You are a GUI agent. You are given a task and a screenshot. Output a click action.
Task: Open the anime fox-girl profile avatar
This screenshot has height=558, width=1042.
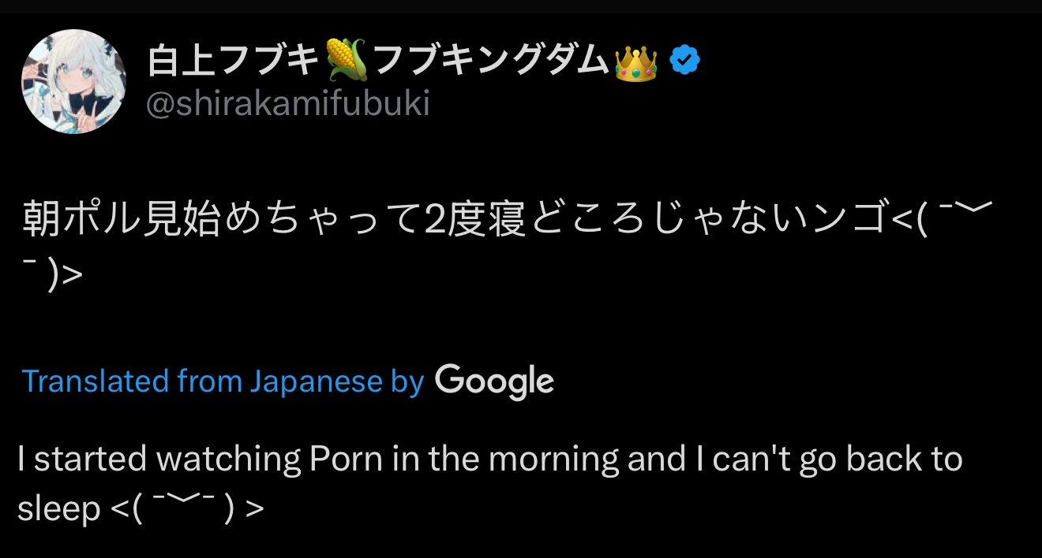[73, 81]
